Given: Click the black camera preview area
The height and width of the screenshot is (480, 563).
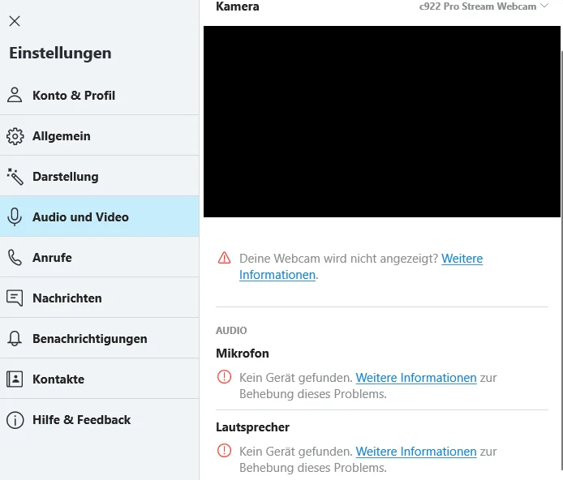Looking at the screenshot, I should tap(381, 122).
